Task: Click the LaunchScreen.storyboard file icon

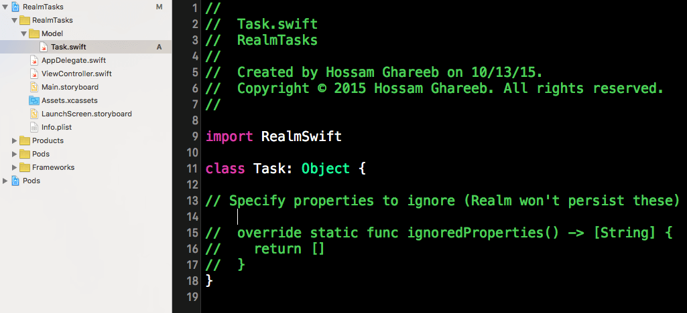Action: pos(34,114)
